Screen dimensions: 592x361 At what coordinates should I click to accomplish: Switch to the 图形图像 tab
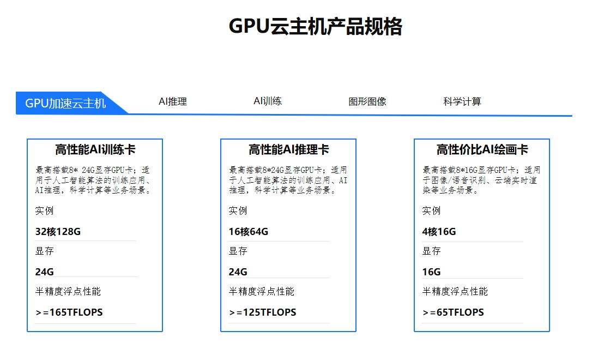(367, 101)
